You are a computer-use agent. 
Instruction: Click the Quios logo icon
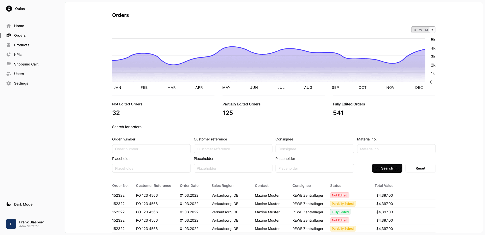pos(9,9)
